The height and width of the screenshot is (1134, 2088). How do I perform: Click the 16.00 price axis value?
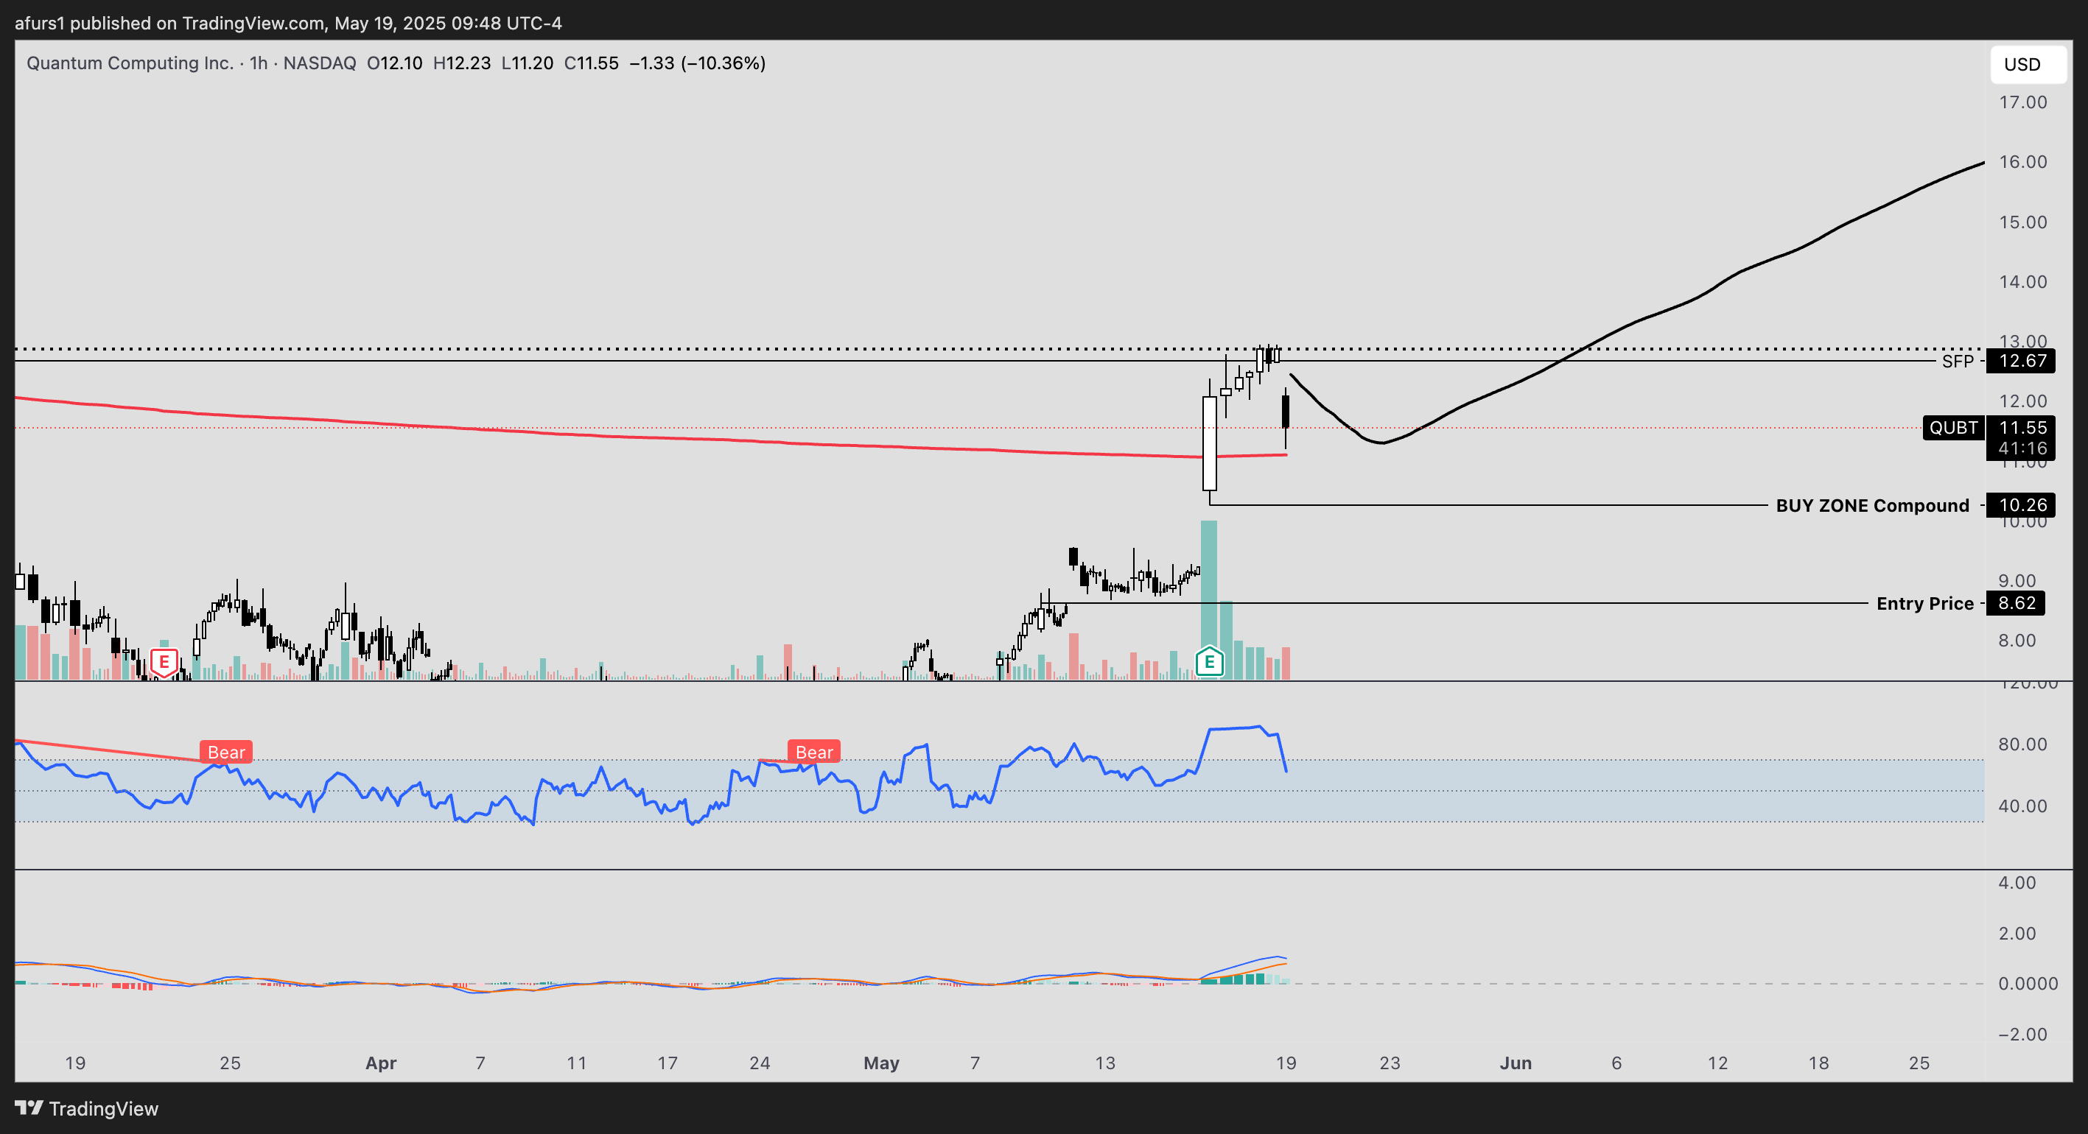tap(2022, 162)
